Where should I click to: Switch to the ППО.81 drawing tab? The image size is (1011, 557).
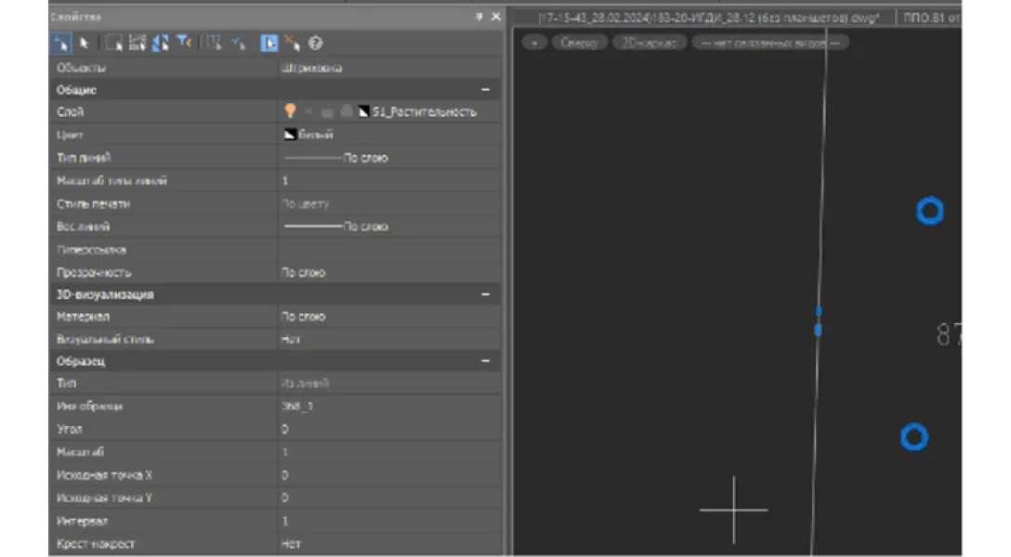931,18
